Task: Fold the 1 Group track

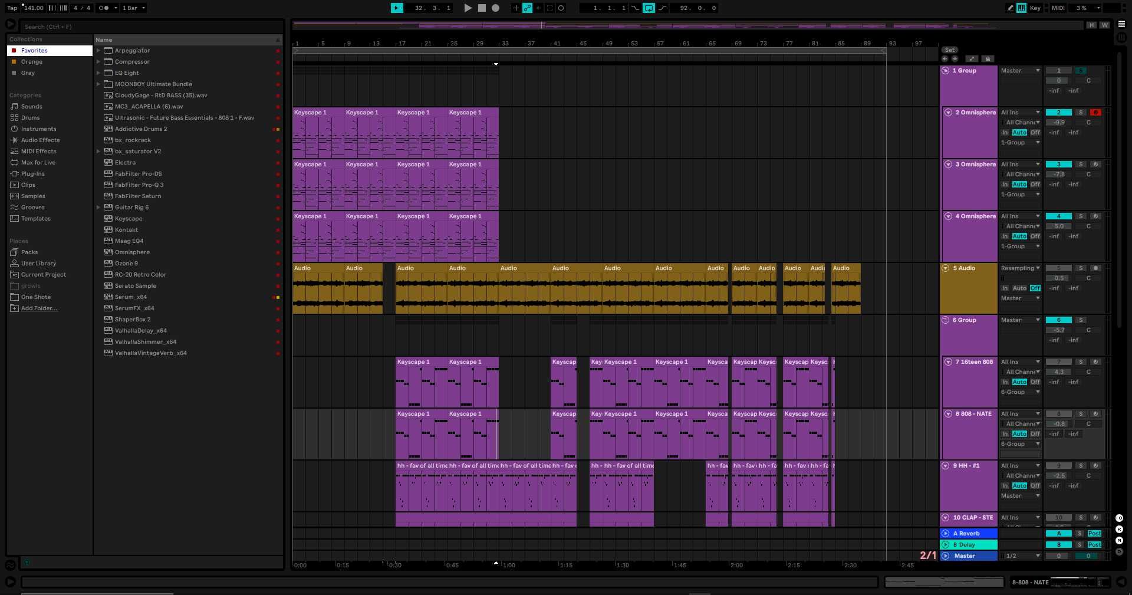Action: pos(945,71)
